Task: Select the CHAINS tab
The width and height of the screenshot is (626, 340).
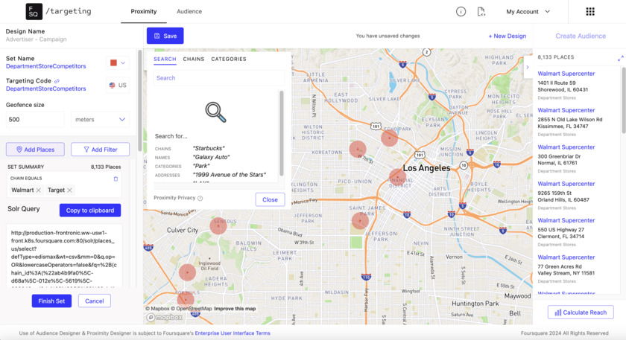Action: click(x=194, y=59)
